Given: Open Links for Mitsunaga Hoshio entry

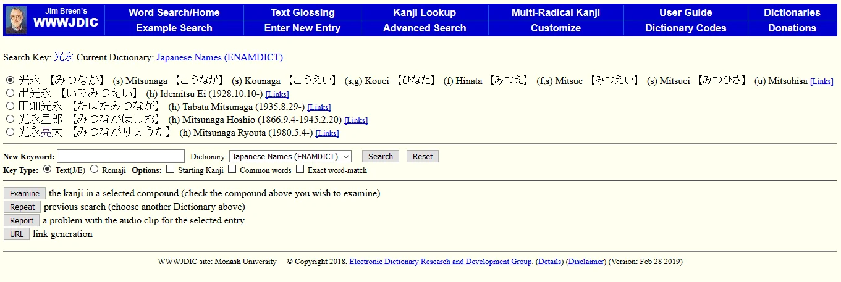Looking at the screenshot, I should (x=356, y=120).
